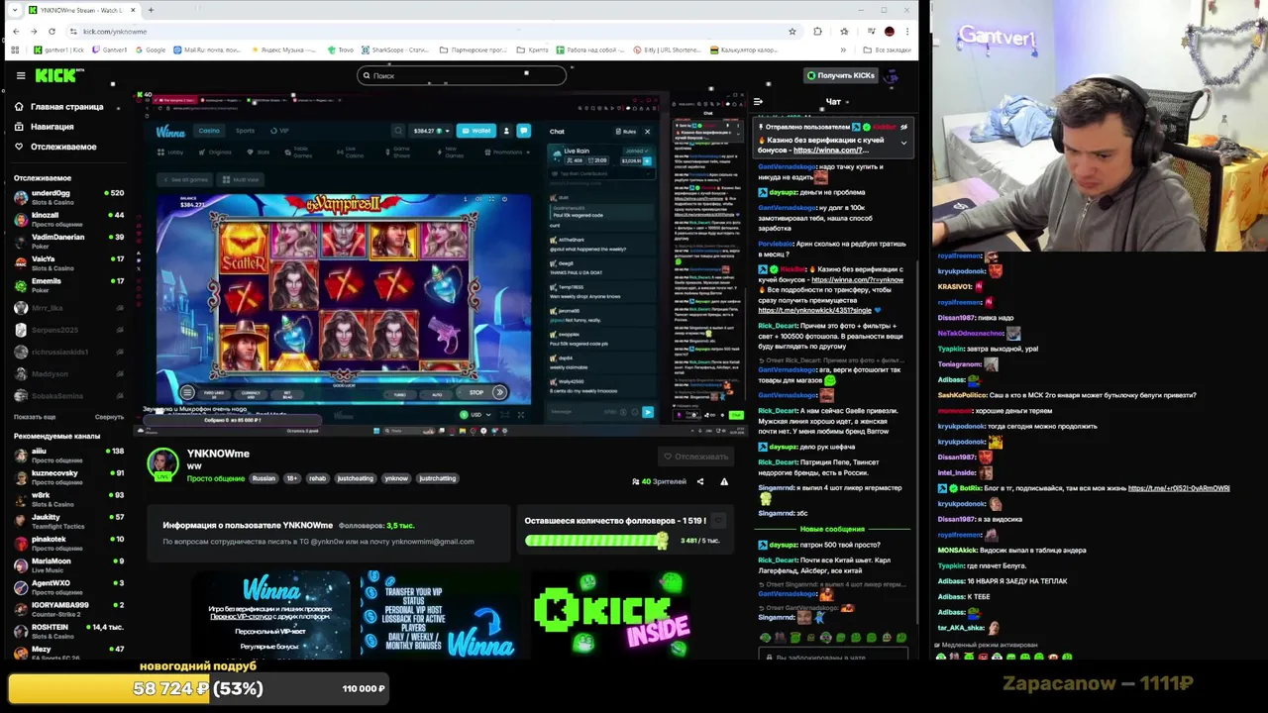Open the Крипта bookmarks folder
The height and width of the screenshot is (713, 1268).
(531, 50)
